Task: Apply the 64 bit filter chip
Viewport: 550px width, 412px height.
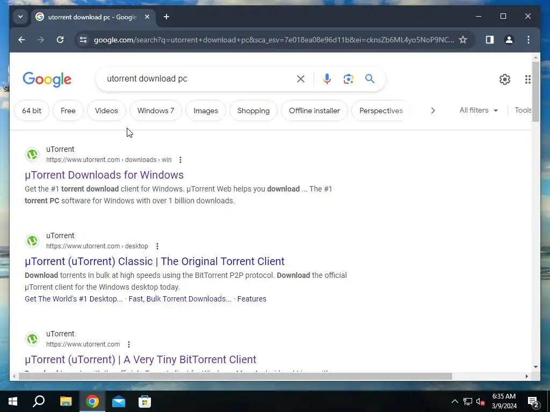Action: click(x=32, y=111)
